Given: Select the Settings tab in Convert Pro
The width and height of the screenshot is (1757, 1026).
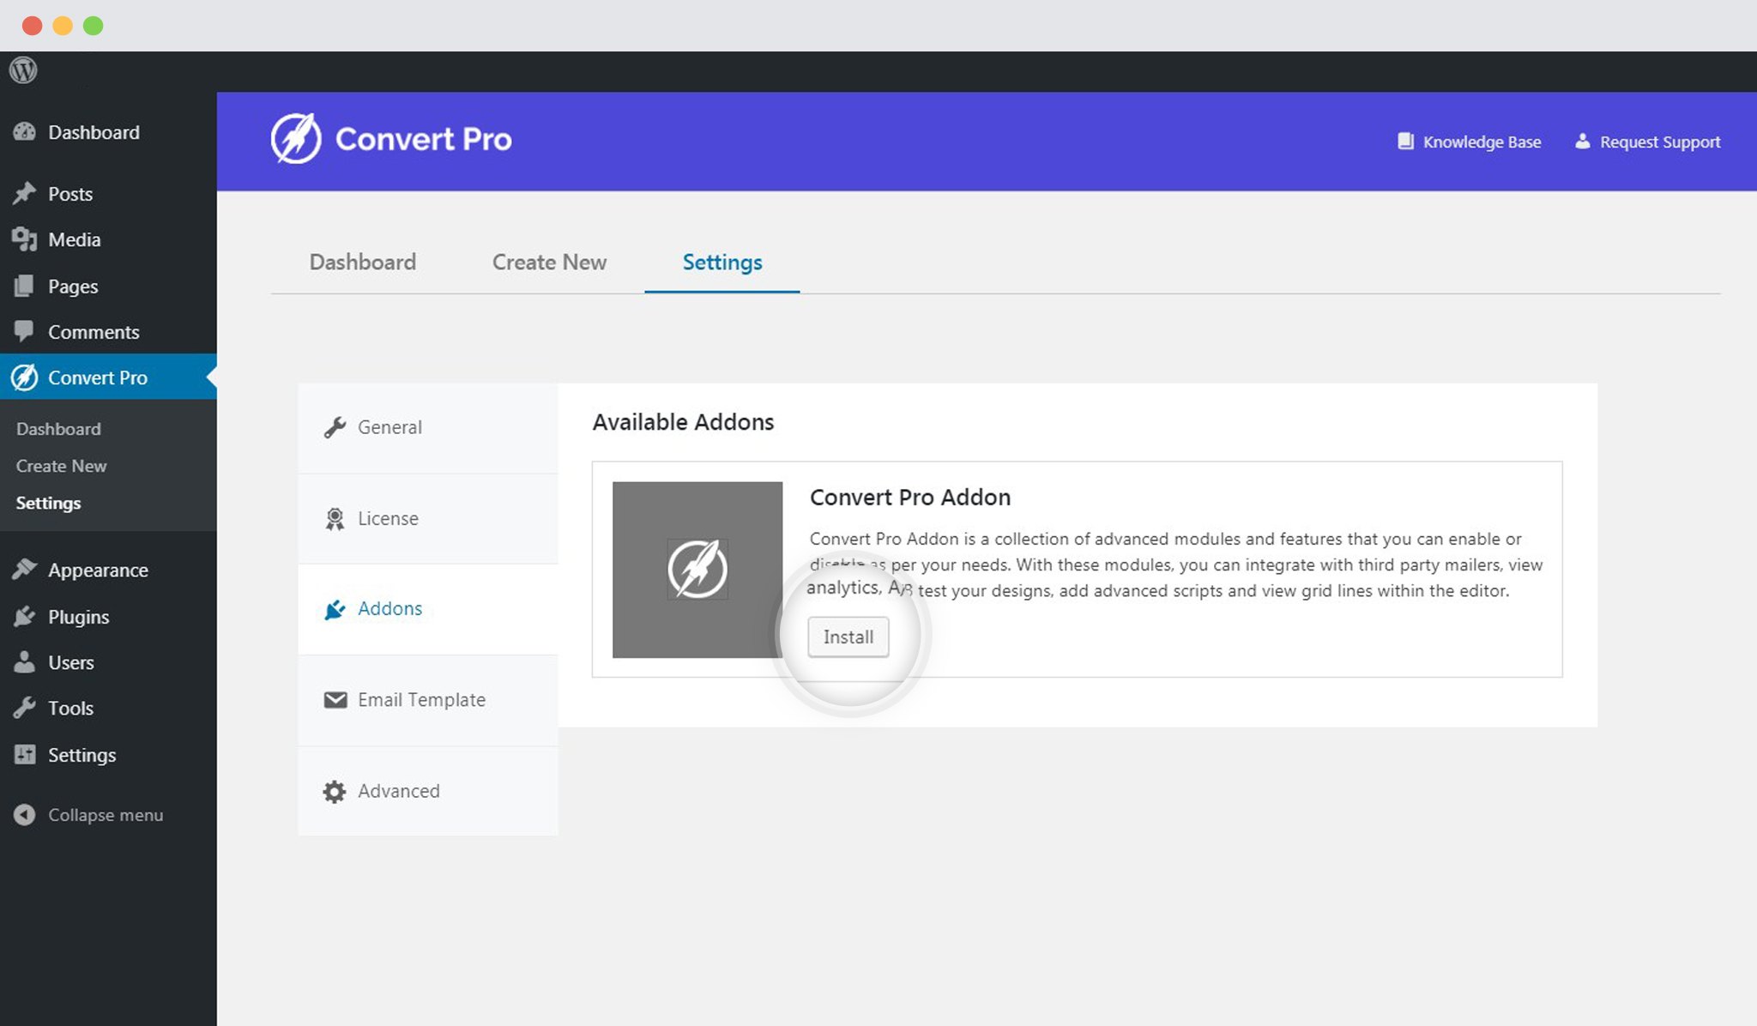Looking at the screenshot, I should click(722, 263).
